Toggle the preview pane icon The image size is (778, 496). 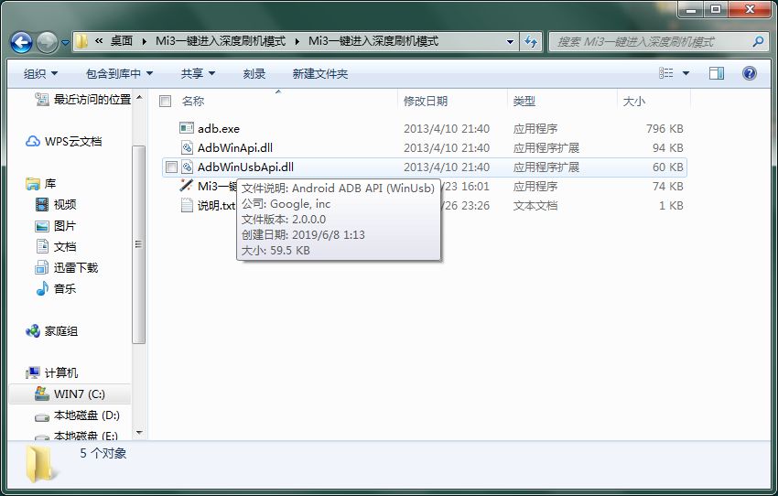coord(717,73)
